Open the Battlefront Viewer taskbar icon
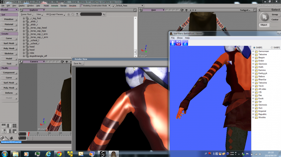 (x=114, y=154)
